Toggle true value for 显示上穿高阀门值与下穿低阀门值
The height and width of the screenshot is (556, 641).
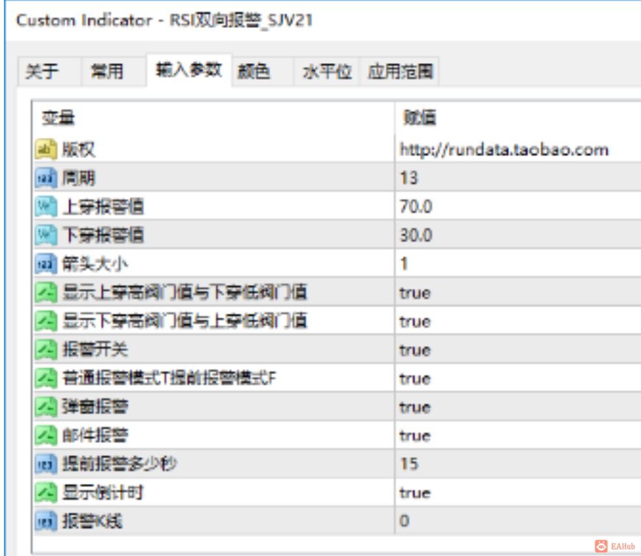[x=415, y=293]
